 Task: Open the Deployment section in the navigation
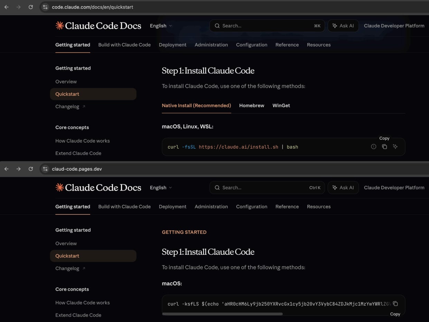pos(172,45)
